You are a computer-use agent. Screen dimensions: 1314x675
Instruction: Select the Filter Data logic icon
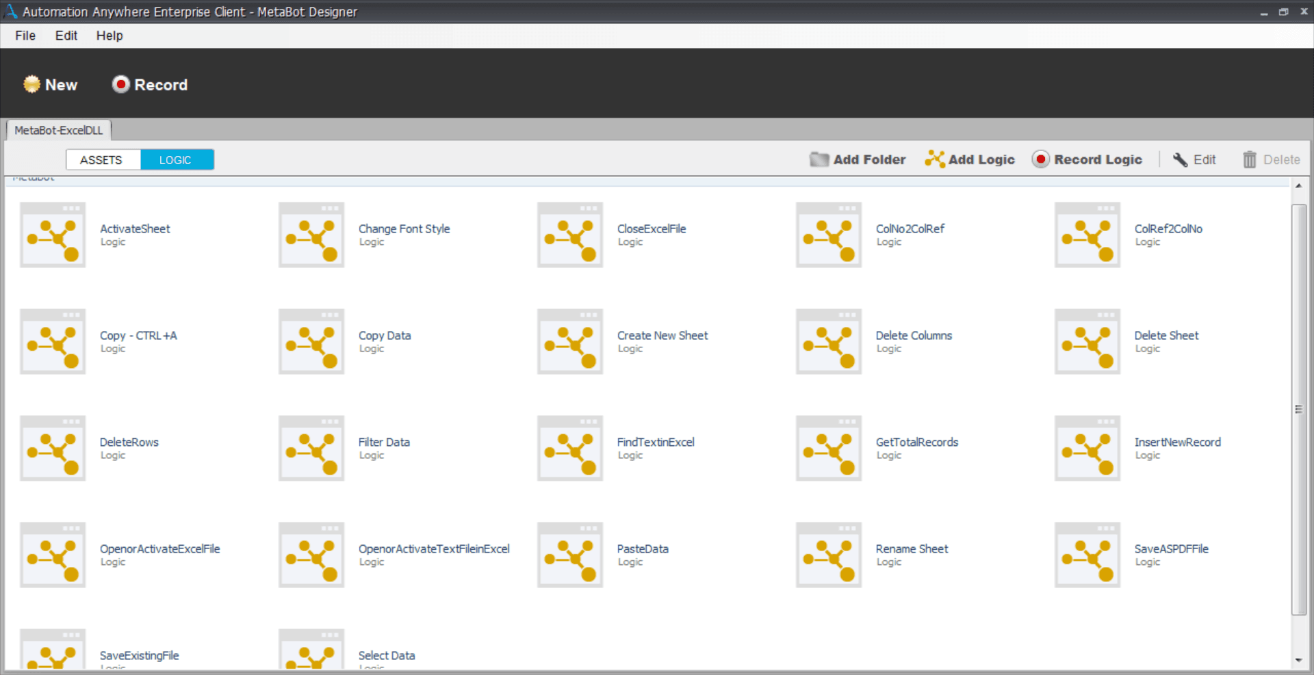point(311,448)
